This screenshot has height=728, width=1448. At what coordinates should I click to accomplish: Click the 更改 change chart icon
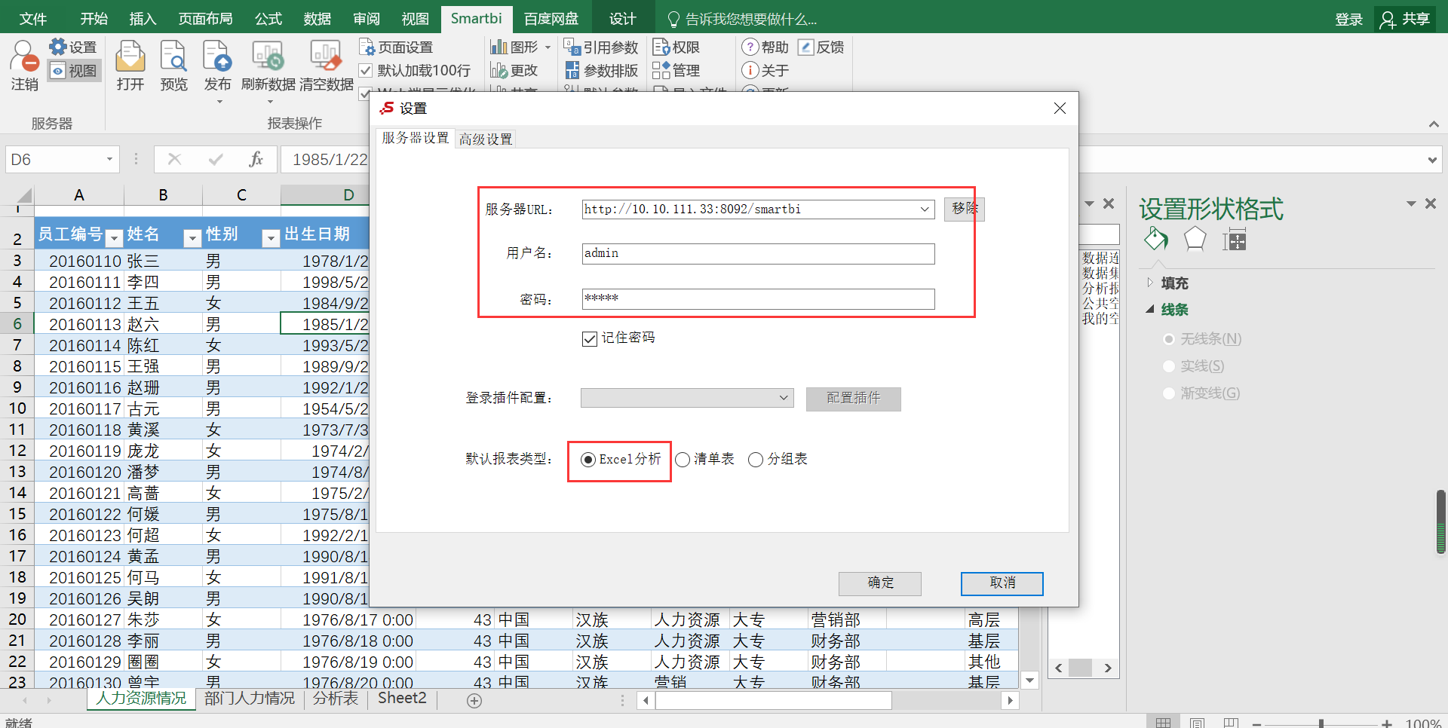click(x=499, y=71)
